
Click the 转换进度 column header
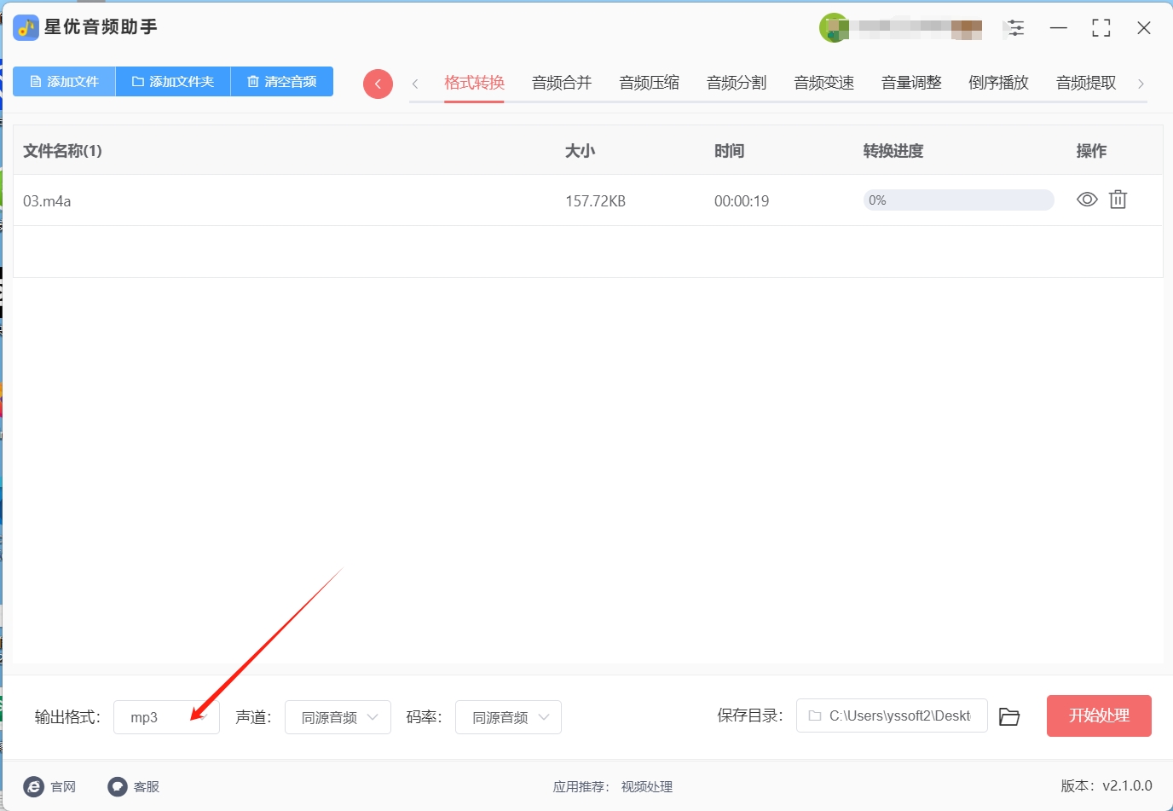[x=893, y=151]
